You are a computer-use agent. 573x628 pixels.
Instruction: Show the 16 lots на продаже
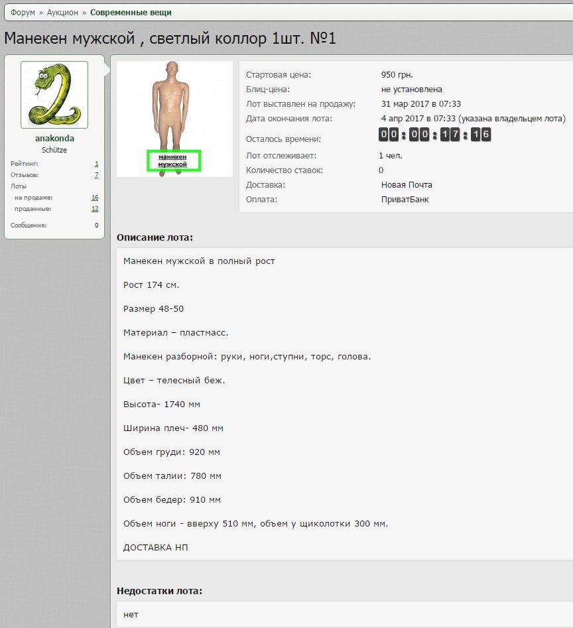click(x=95, y=198)
